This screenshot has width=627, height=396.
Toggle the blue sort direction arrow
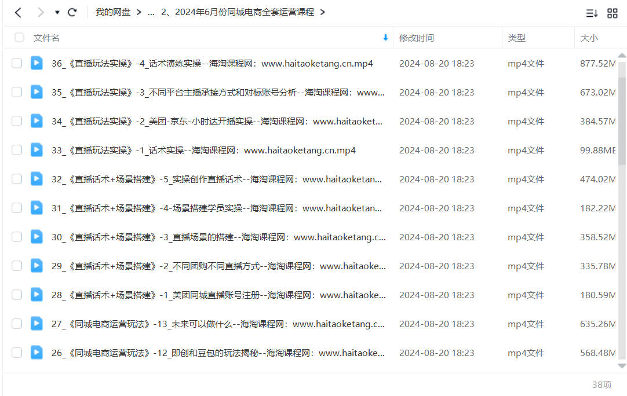coord(385,38)
